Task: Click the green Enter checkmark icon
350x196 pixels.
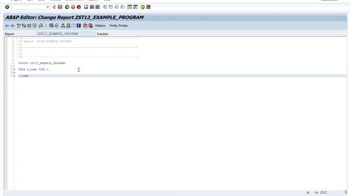Action: coord(7,7)
